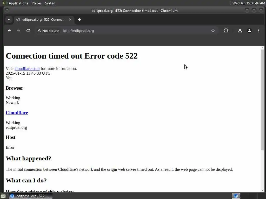Viewport: 266px width, 199px height.
Task: Click the show desktop icon in bottom panel
Action: [x=3, y=196]
